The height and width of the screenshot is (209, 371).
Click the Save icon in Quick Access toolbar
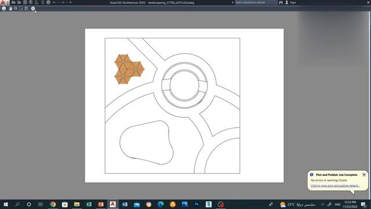click(25, 2)
